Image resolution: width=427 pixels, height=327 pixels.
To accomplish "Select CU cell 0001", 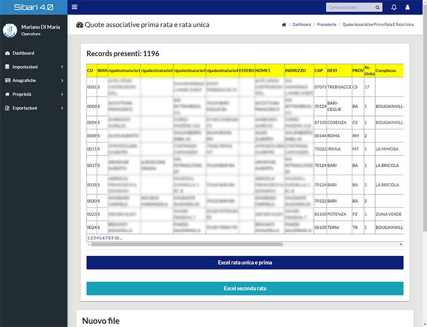I will (x=92, y=87).
